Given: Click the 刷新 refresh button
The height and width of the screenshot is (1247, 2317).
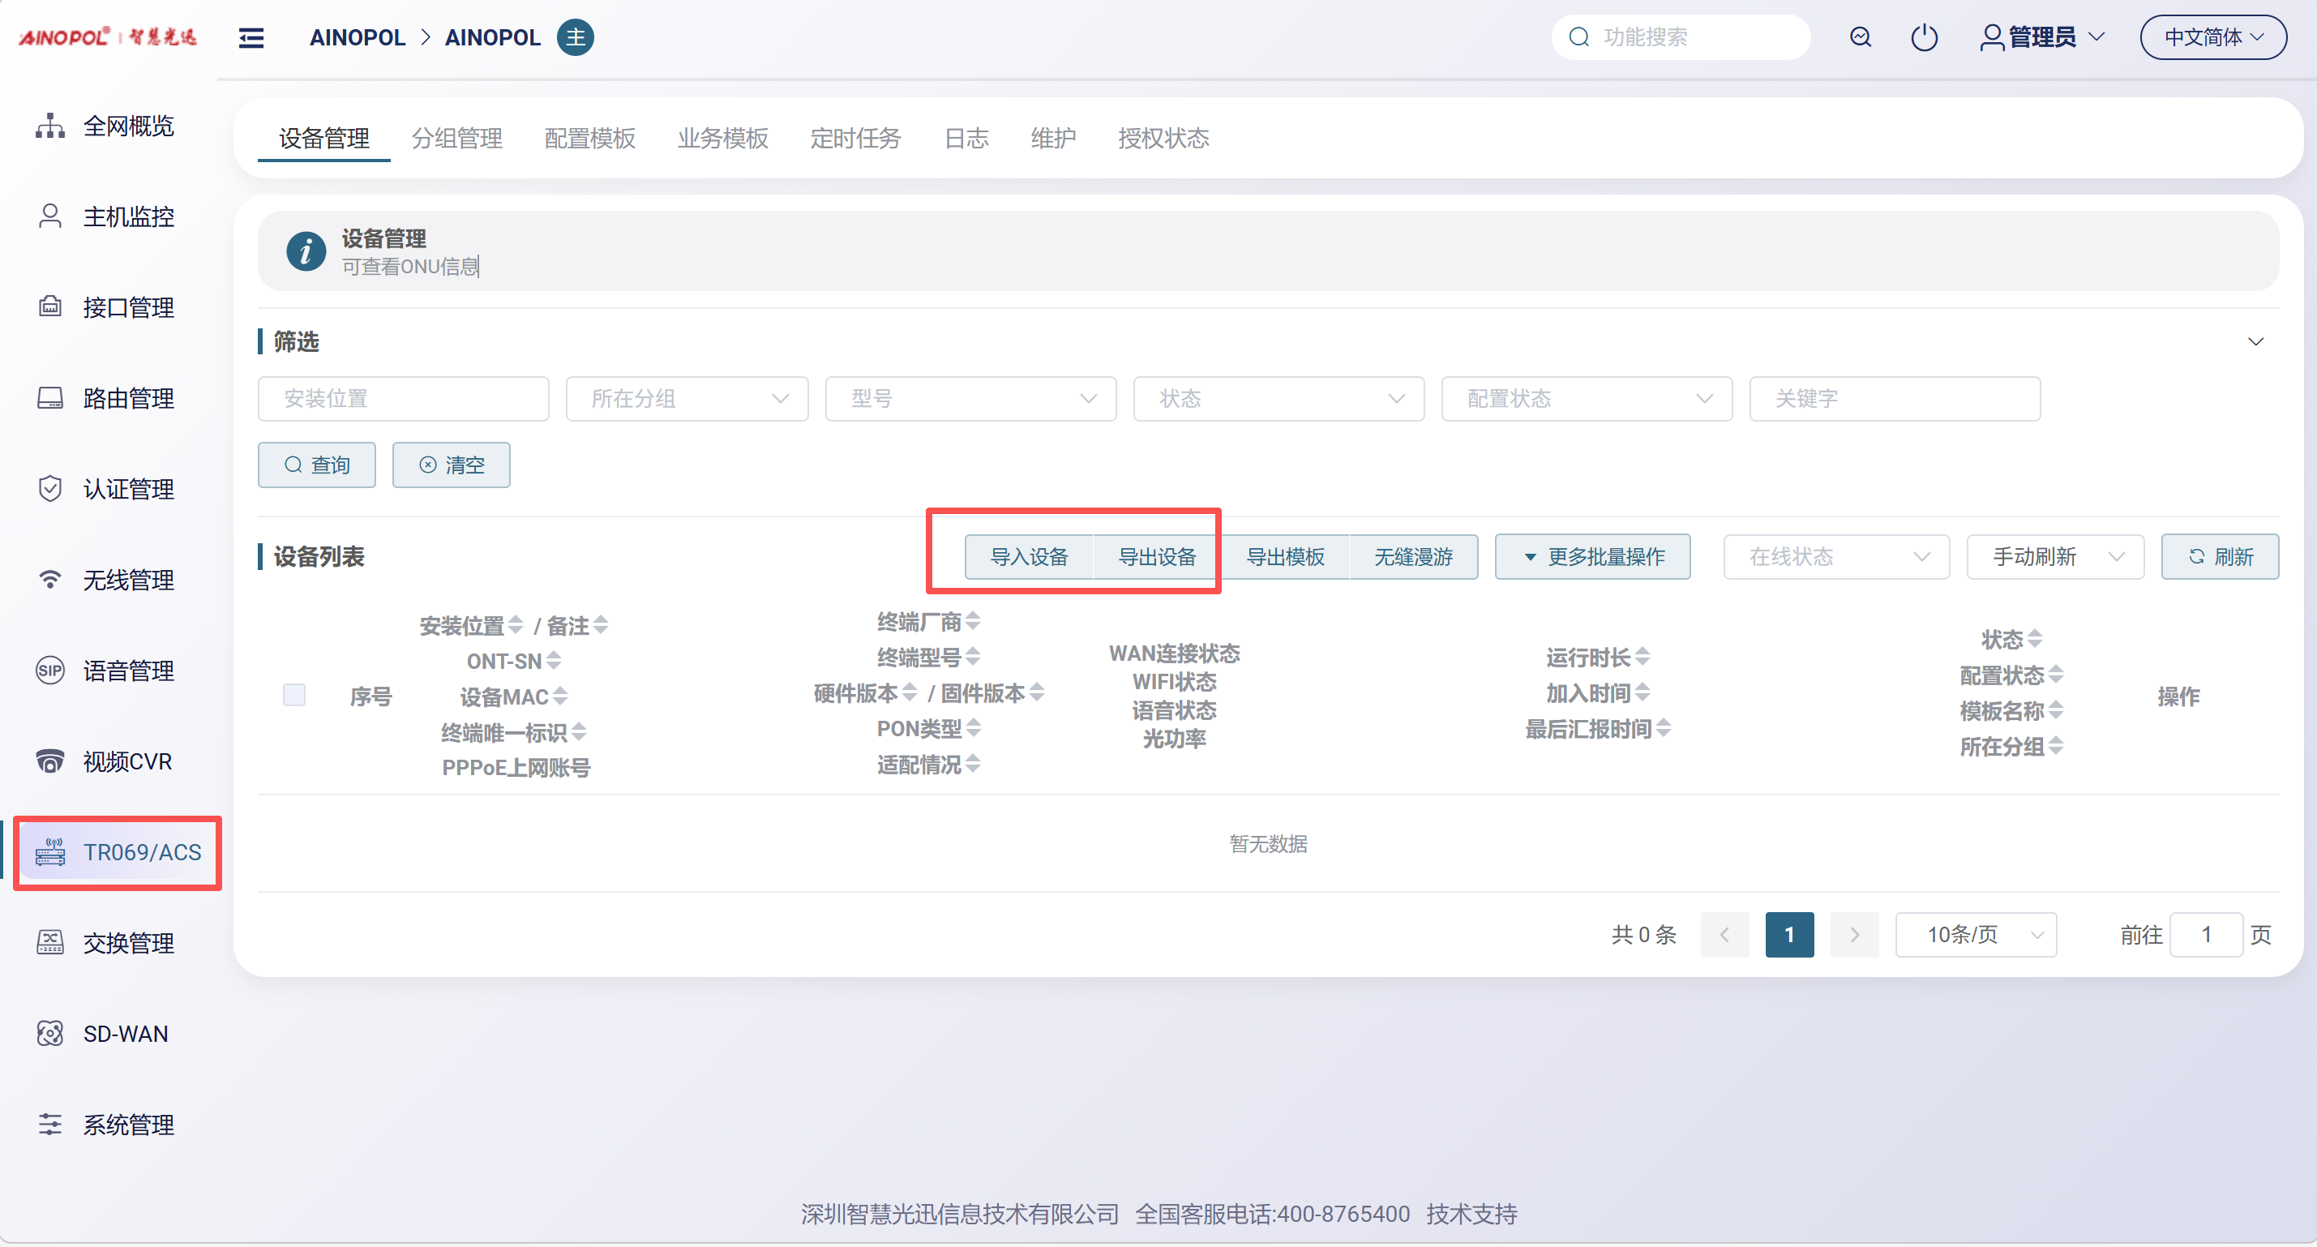Looking at the screenshot, I should 2219,557.
